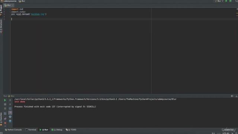
Task: Open the Favorites tool window tab
Action: (x=1, y=119)
